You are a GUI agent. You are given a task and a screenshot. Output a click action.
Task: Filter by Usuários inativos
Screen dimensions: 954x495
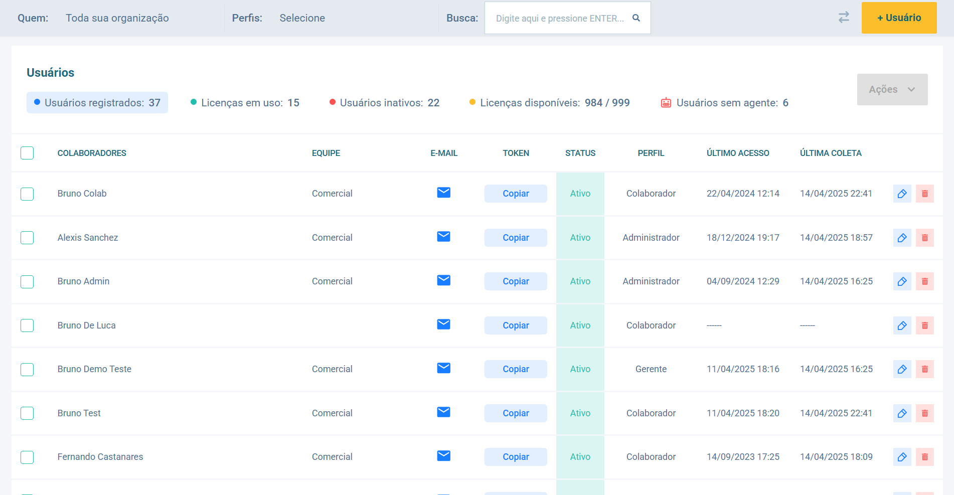[x=384, y=103]
